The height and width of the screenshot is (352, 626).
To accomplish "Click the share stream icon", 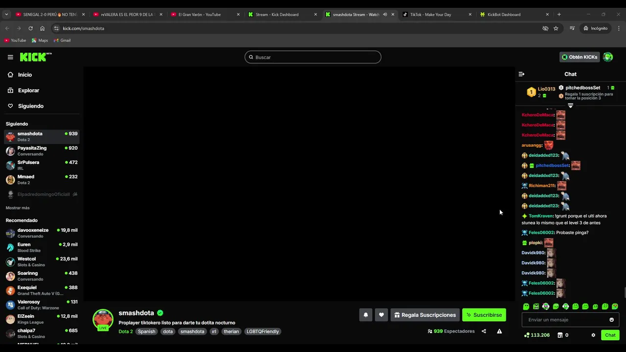I will point(484,331).
